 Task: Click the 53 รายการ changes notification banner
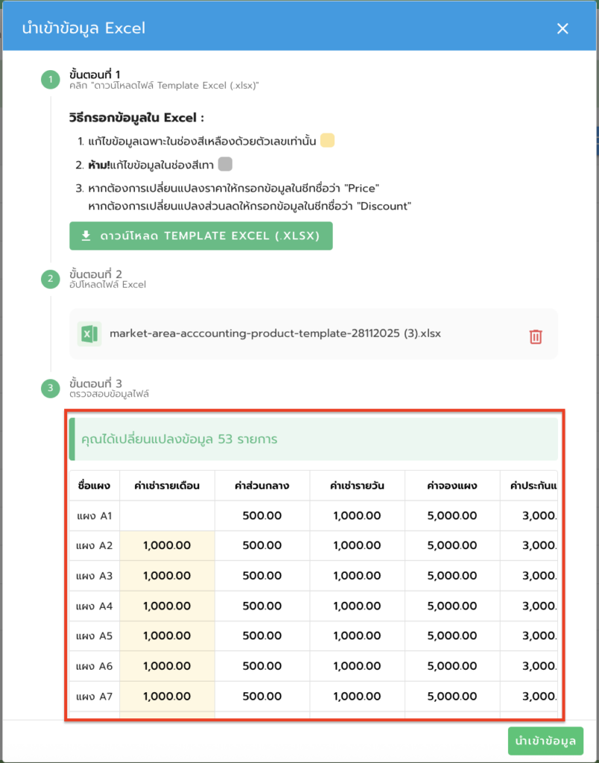[x=313, y=440]
